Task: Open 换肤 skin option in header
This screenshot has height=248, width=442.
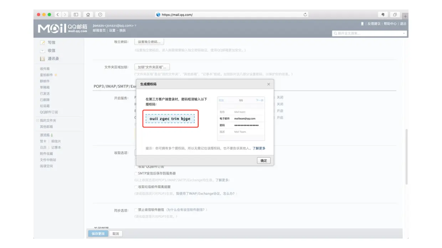Action: pos(122,31)
